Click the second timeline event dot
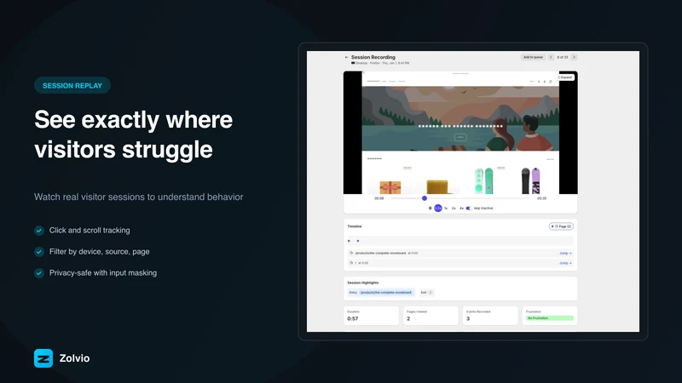Viewport: 682px width, 383px height. pyautogui.click(x=358, y=241)
